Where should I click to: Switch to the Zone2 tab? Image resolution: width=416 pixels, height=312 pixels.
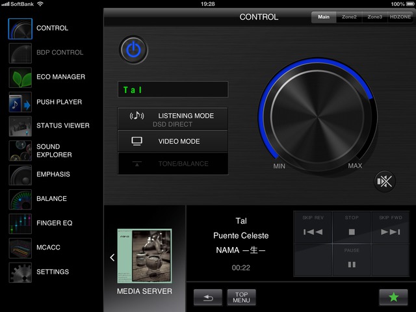[x=349, y=17]
